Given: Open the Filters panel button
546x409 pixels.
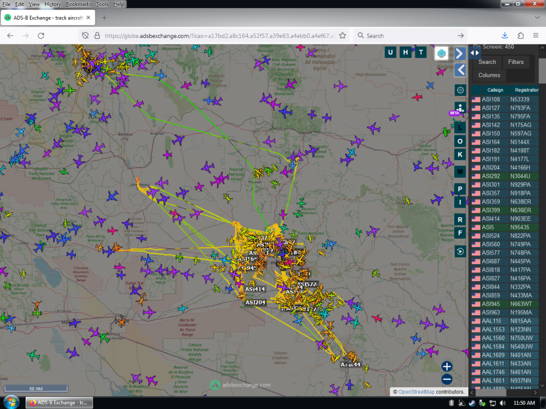Looking at the screenshot, I should coord(516,62).
